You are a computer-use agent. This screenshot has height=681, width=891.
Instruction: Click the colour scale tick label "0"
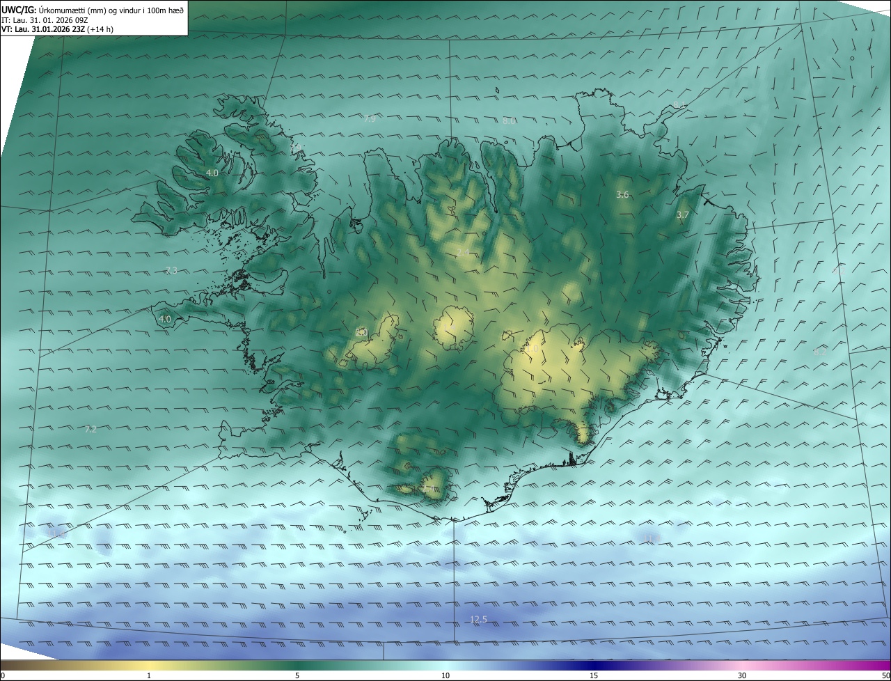tap(3, 675)
